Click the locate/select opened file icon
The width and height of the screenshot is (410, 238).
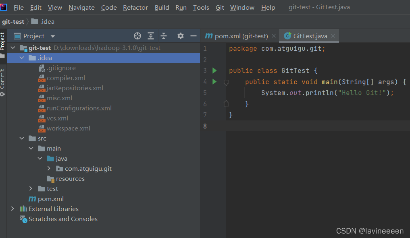coord(137,36)
